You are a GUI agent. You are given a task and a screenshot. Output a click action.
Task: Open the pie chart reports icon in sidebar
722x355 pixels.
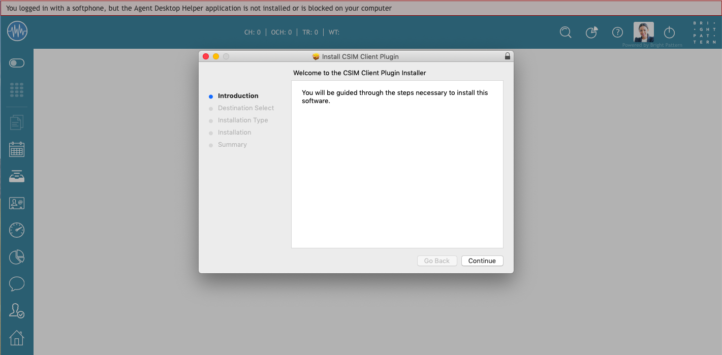click(x=17, y=257)
